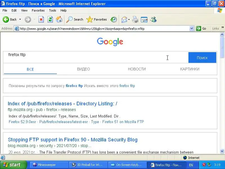Click the green Go button

pos(201,28)
